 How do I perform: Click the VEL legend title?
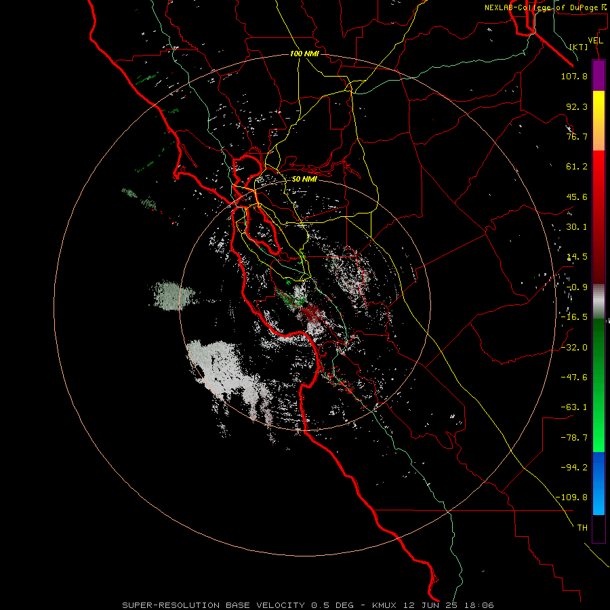pos(595,41)
